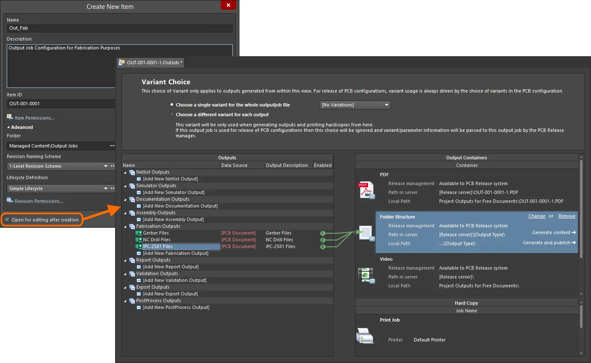Open the No Variations dropdown

pyautogui.click(x=355, y=105)
